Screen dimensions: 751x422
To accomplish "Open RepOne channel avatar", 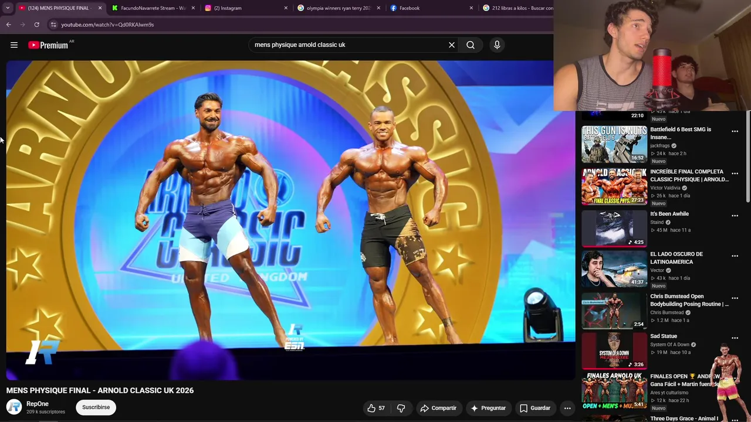I will coord(14,407).
